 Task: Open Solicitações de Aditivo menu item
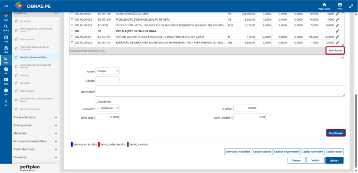point(33,57)
